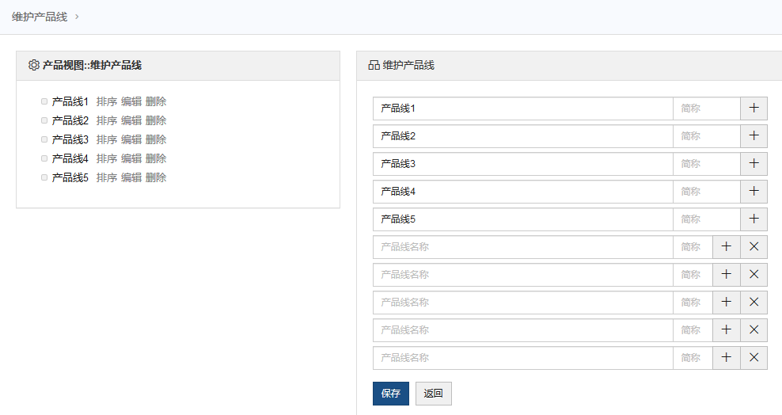This screenshot has height=415, width=782.
Task: Toggle the small box beside 产品线3 in tree
Action: coord(44,139)
